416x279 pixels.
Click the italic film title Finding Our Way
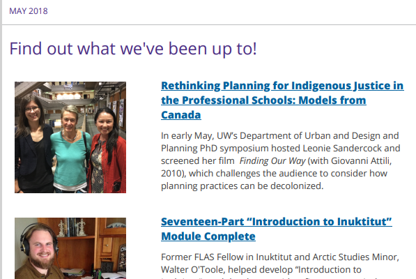click(272, 161)
